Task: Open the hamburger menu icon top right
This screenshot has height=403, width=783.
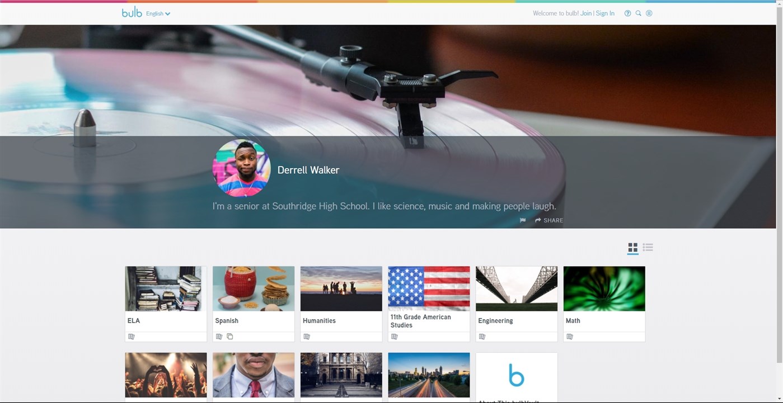Action: (649, 13)
